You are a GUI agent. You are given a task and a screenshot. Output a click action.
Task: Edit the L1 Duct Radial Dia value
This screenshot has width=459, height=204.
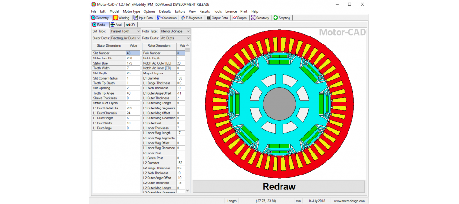[133, 108]
